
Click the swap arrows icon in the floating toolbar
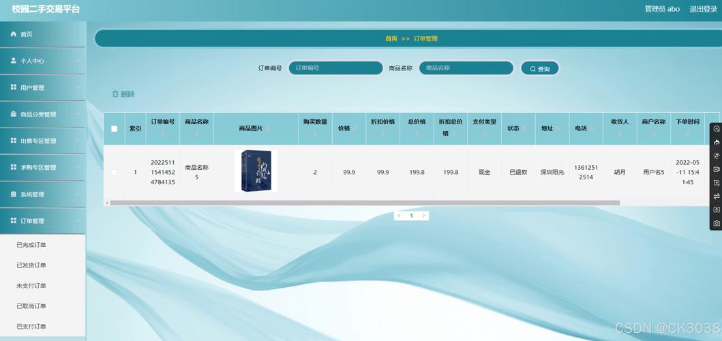pyautogui.click(x=716, y=196)
